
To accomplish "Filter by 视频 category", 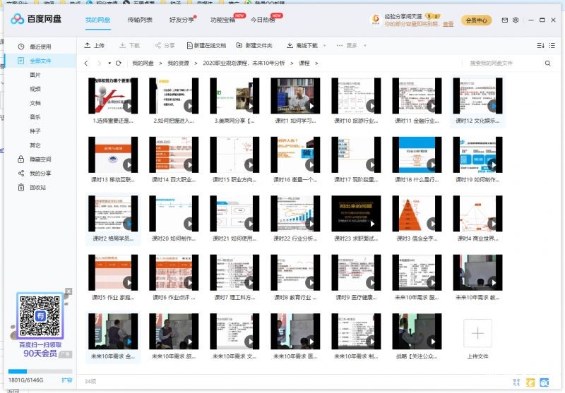I will pos(35,89).
